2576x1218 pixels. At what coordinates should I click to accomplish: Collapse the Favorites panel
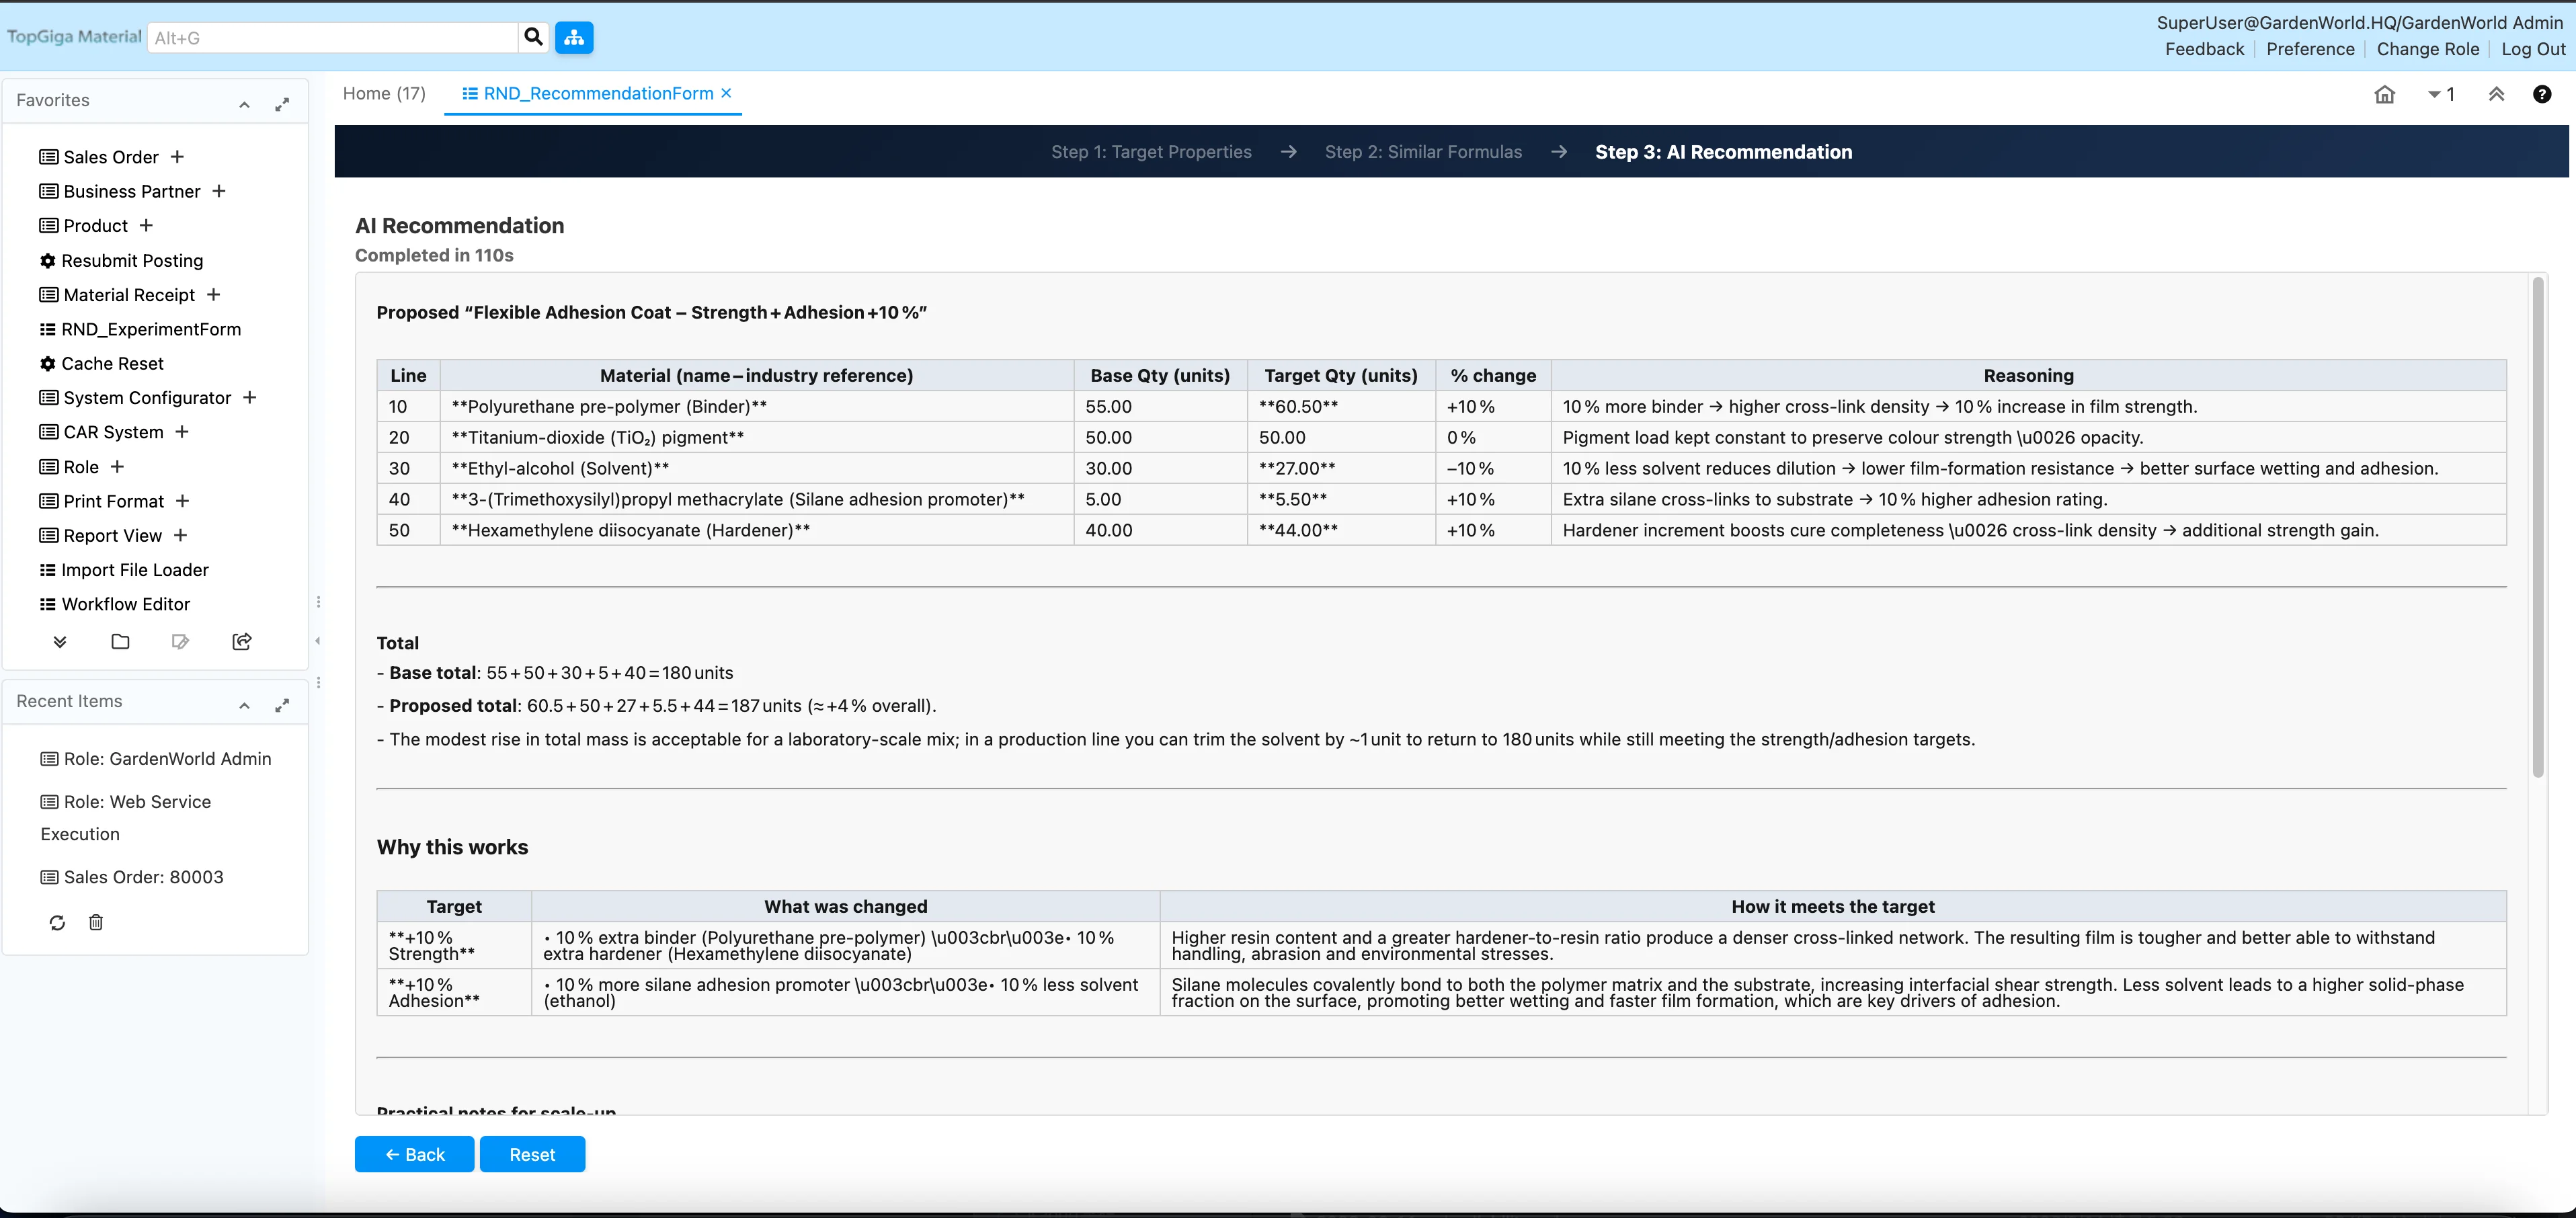(x=244, y=104)
